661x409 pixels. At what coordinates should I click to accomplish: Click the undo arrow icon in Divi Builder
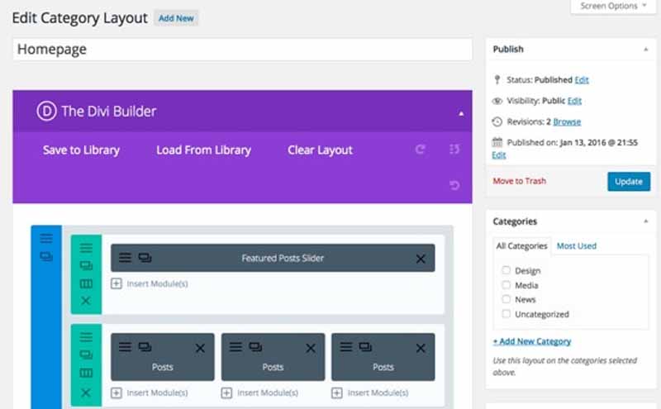point(454,185)
